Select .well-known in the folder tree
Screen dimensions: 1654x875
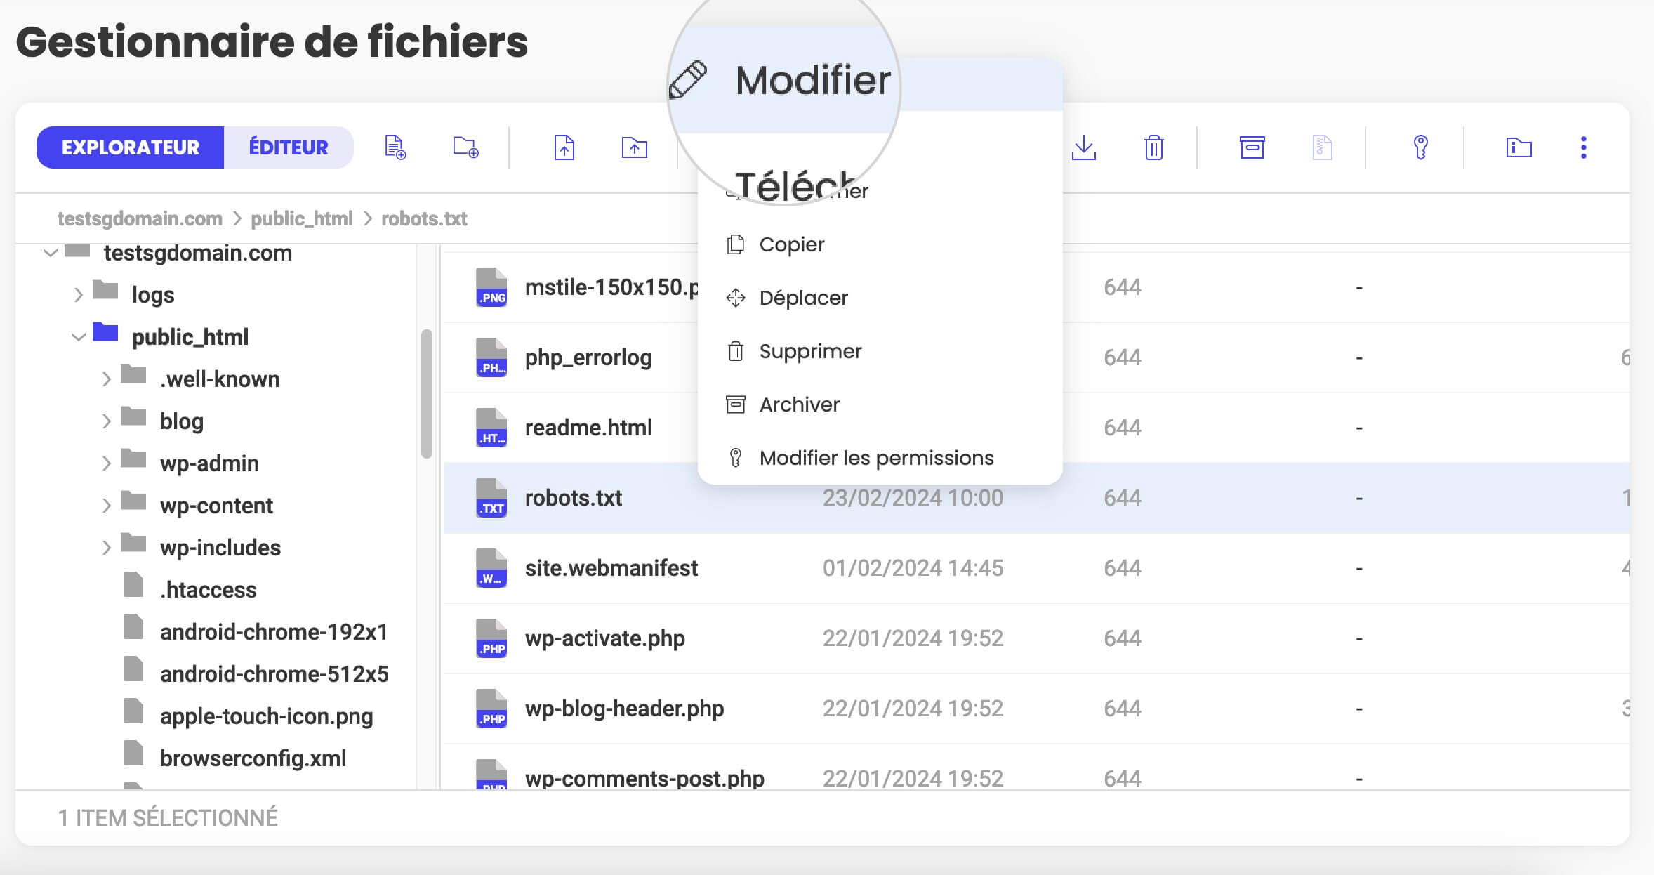point(220,379)
